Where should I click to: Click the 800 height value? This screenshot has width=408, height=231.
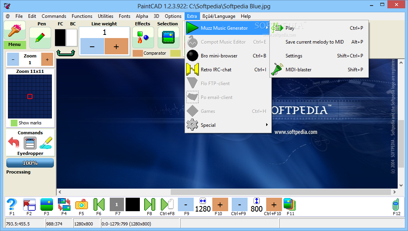(x=257, y=209)
